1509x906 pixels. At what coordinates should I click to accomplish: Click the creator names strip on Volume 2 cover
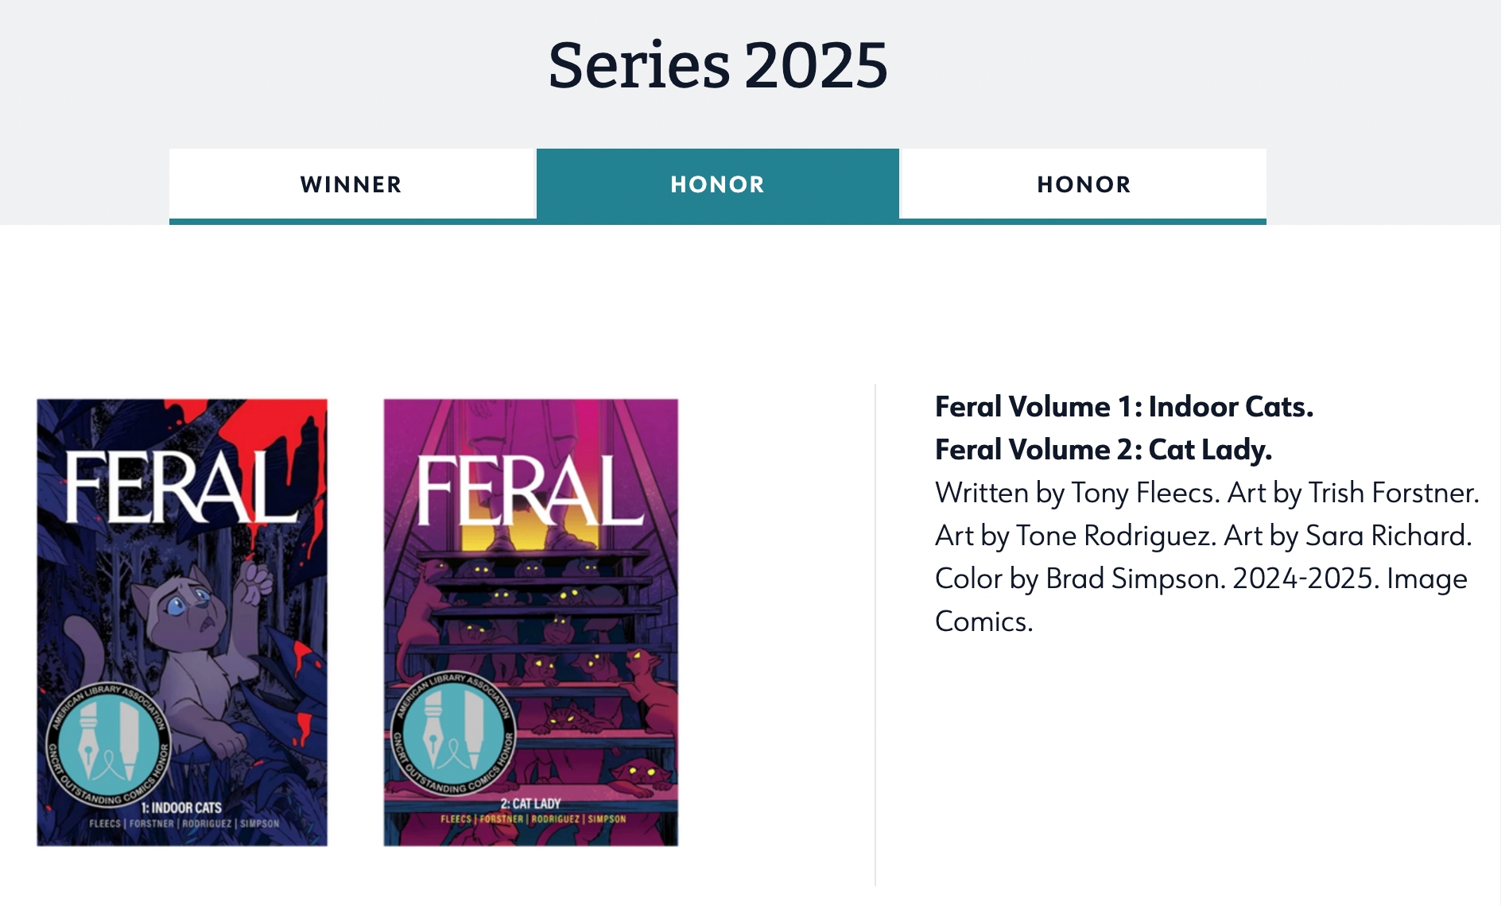pos(533,819)
